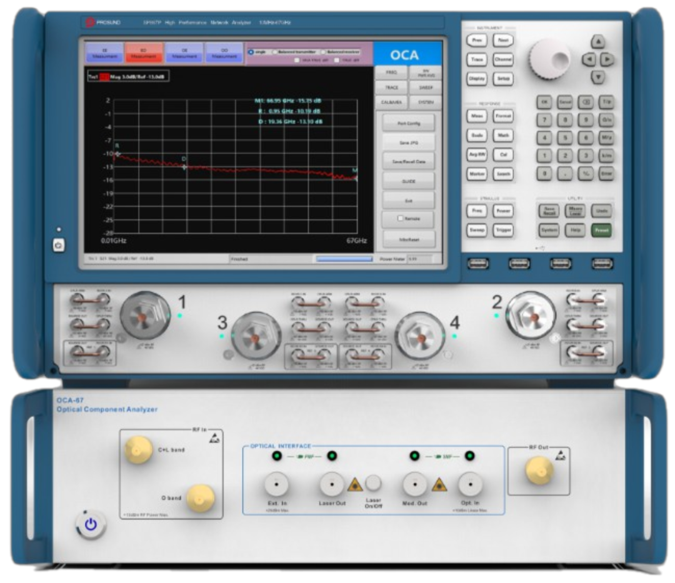Viewport: 675px width, 583px height.
Task: Click the Laser Out optical port
Action: pyautogui.click(x=332, y=484)
